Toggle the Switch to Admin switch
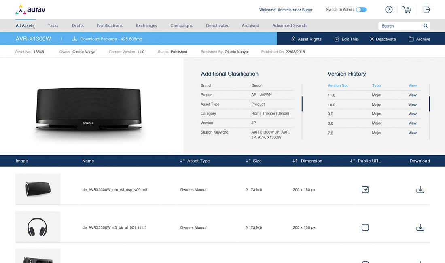This screenshot has height=263, width=445. pos(361,10)
